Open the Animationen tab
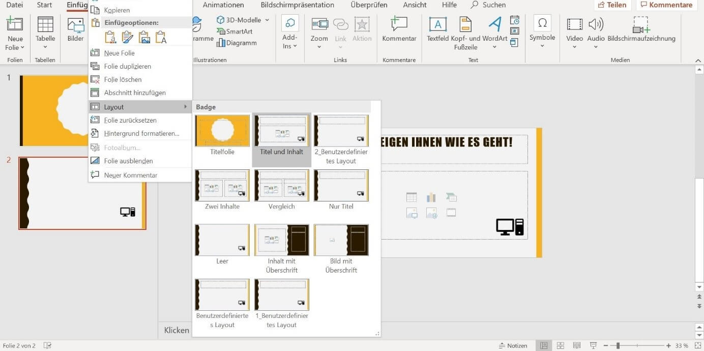The height and width of the screenshot is (351, 704). click(223, 5)
